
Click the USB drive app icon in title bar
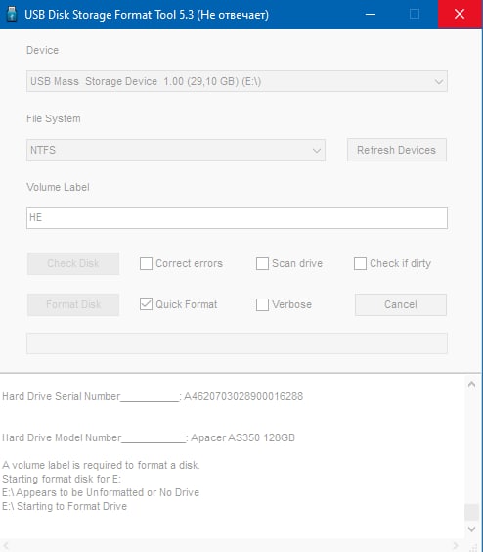tap(12, 14)
